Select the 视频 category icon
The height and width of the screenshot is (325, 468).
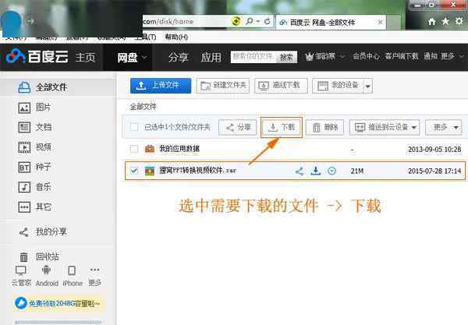(x=24, y=147)
